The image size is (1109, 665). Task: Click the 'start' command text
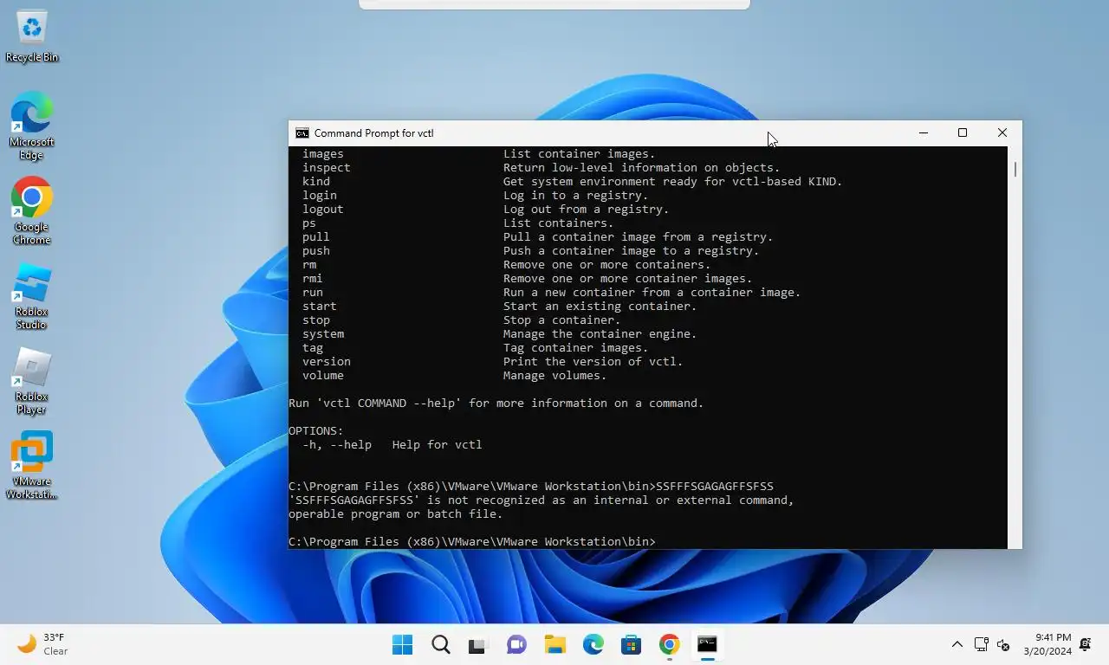(320, 307)
